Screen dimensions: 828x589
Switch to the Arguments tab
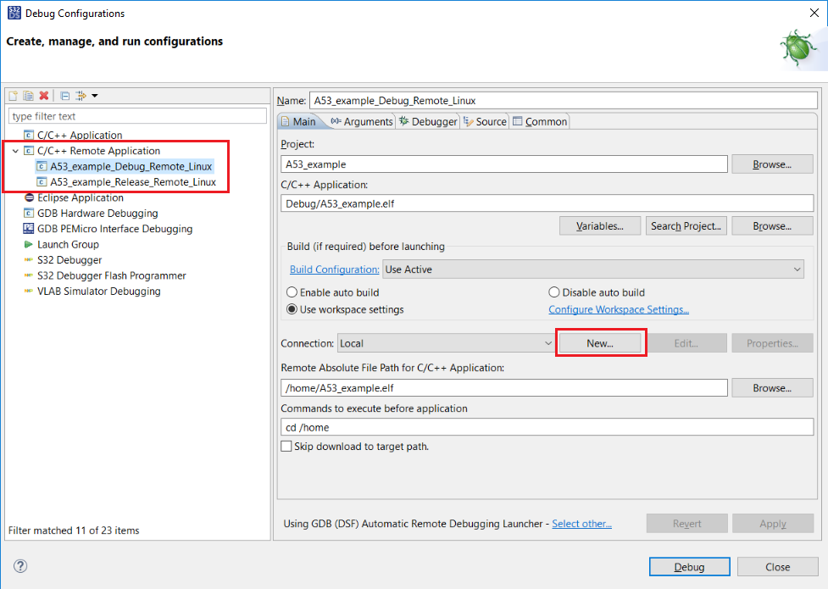click(x=362, y=121)
